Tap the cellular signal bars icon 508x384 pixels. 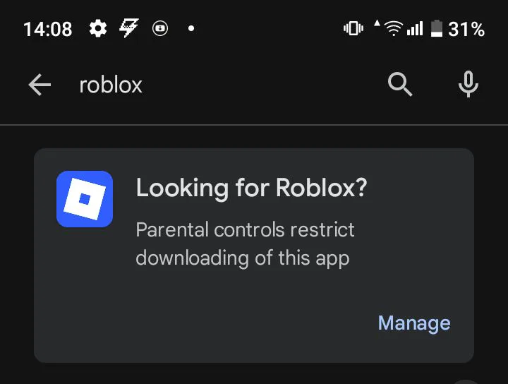click(415, 28)
